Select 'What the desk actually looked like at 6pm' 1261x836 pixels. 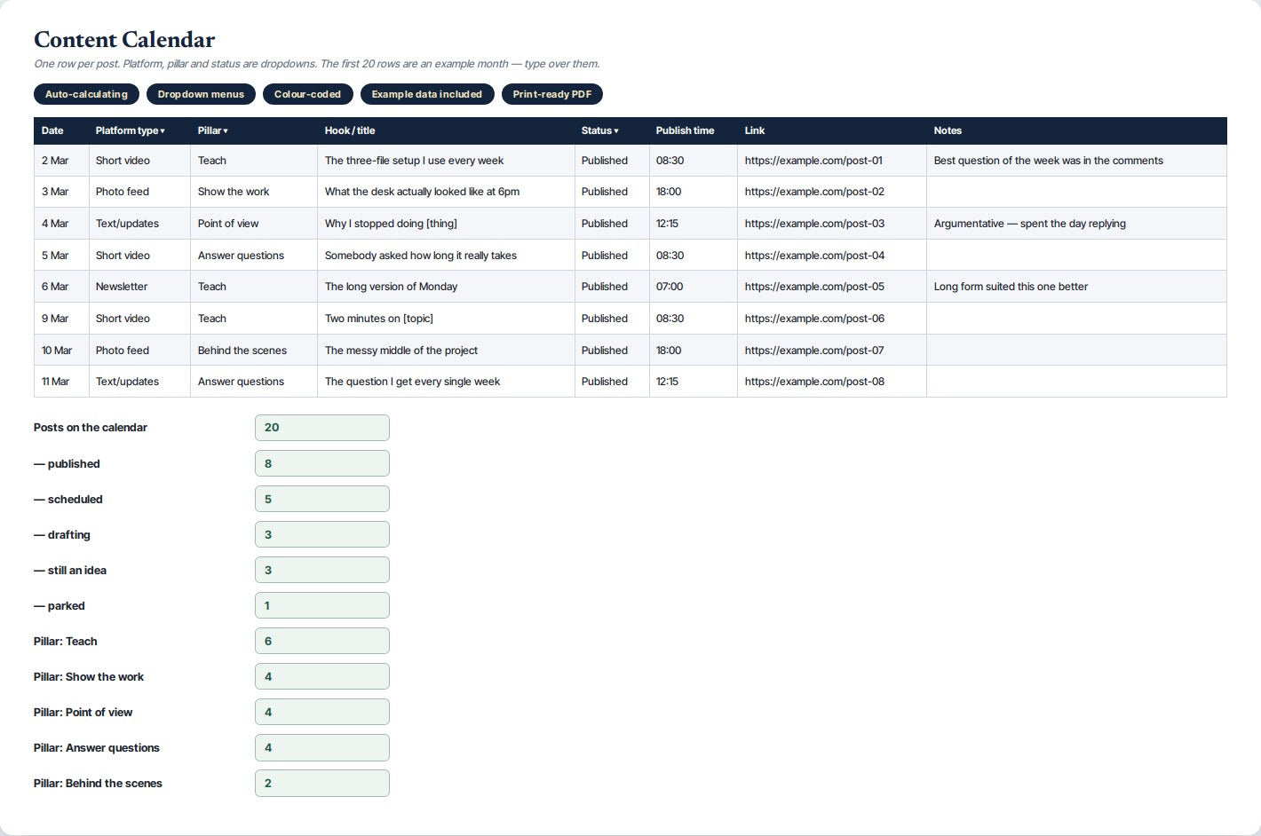click(446, 192)
